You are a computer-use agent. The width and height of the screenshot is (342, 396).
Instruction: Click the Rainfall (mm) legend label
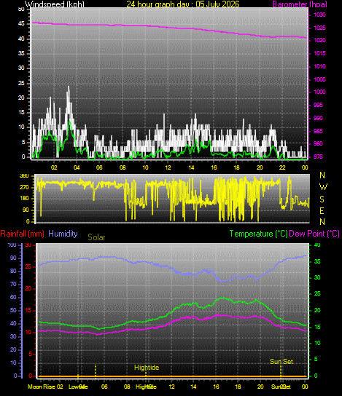coord(23,234)
